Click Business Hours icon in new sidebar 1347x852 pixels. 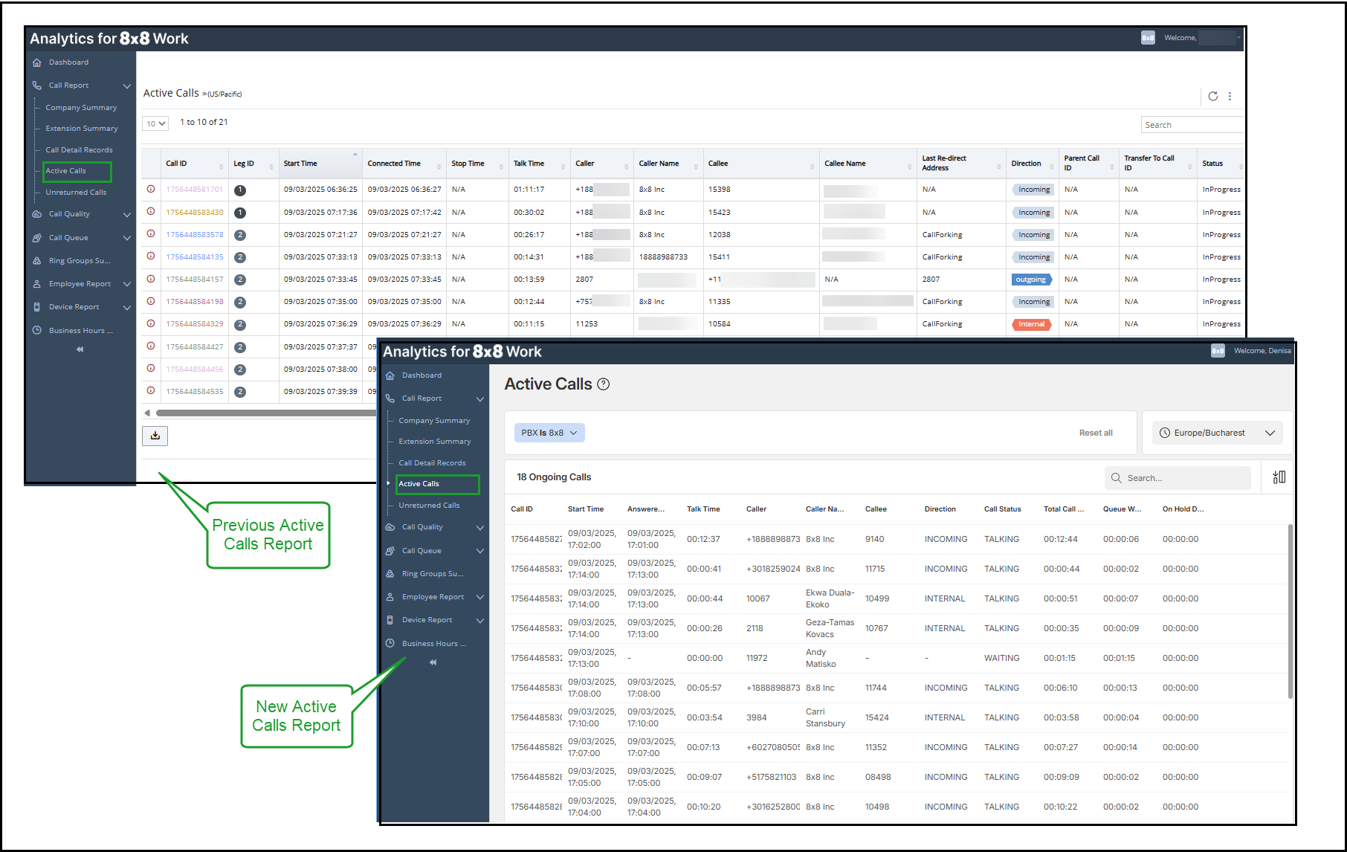pyautogui.click(x=390, y=643)
